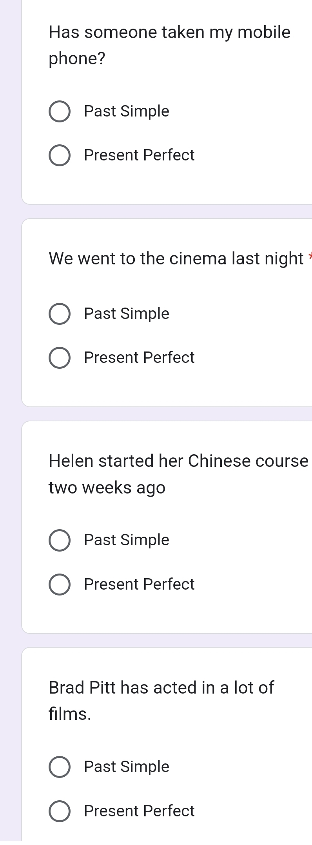This screenshot has height=845, width=312.
Task: Mark Present Perfect radio circle for Helen's Chinese course
Action: 60,584
